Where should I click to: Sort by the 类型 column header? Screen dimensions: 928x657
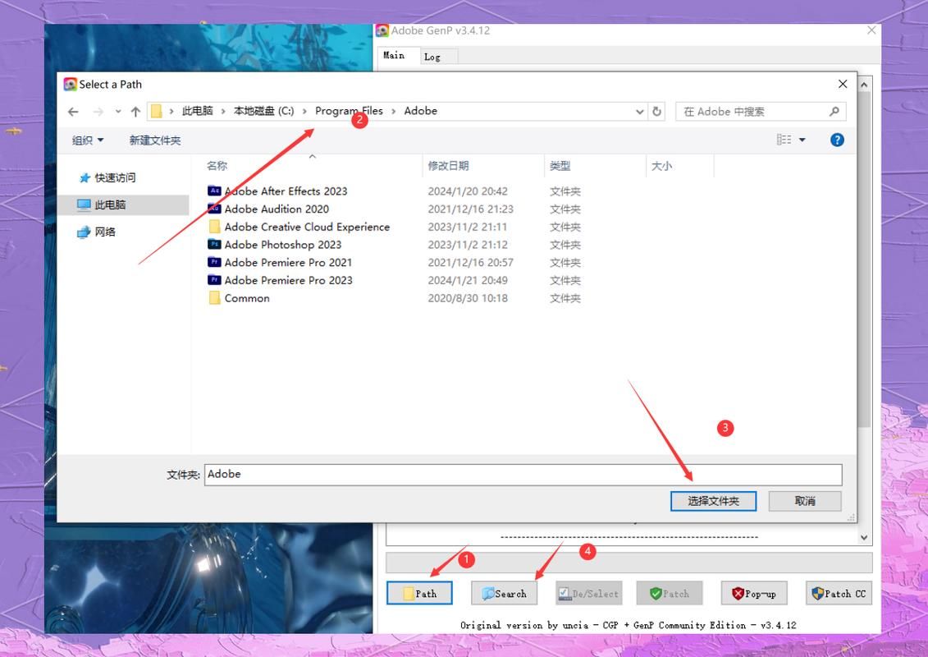tap(560, 166)
